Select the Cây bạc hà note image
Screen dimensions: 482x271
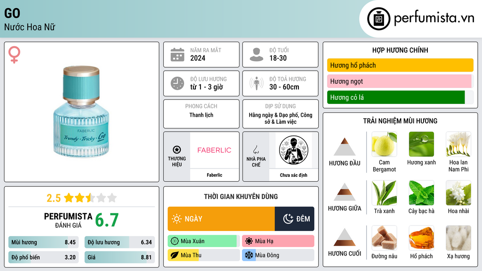click(x=421, y=193)
